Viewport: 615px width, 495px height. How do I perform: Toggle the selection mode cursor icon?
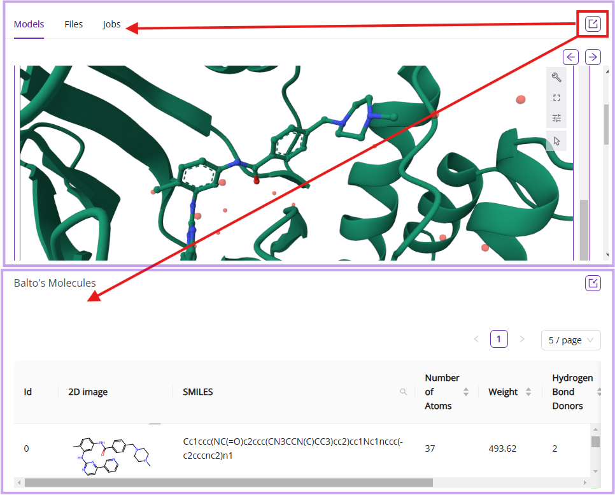[x=556, y=141]
